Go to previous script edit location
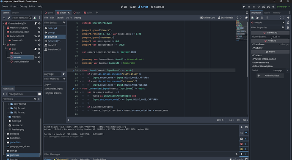292x160 pixels. pyautogui.click(x=237, y=18)
